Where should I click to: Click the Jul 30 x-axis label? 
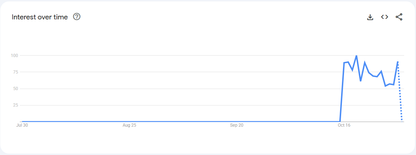click(22, 125)
